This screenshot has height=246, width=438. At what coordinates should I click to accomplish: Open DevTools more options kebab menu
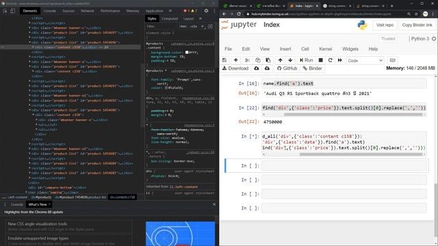[x=214, y=11]
